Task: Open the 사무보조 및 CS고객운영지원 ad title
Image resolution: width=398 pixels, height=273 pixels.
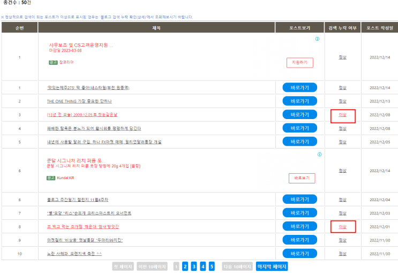Action: click(81, 45)
